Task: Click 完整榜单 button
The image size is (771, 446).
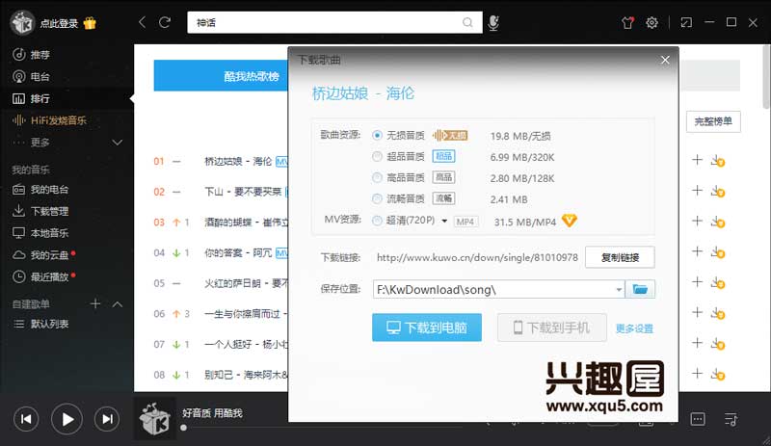Action: point(713,121)
